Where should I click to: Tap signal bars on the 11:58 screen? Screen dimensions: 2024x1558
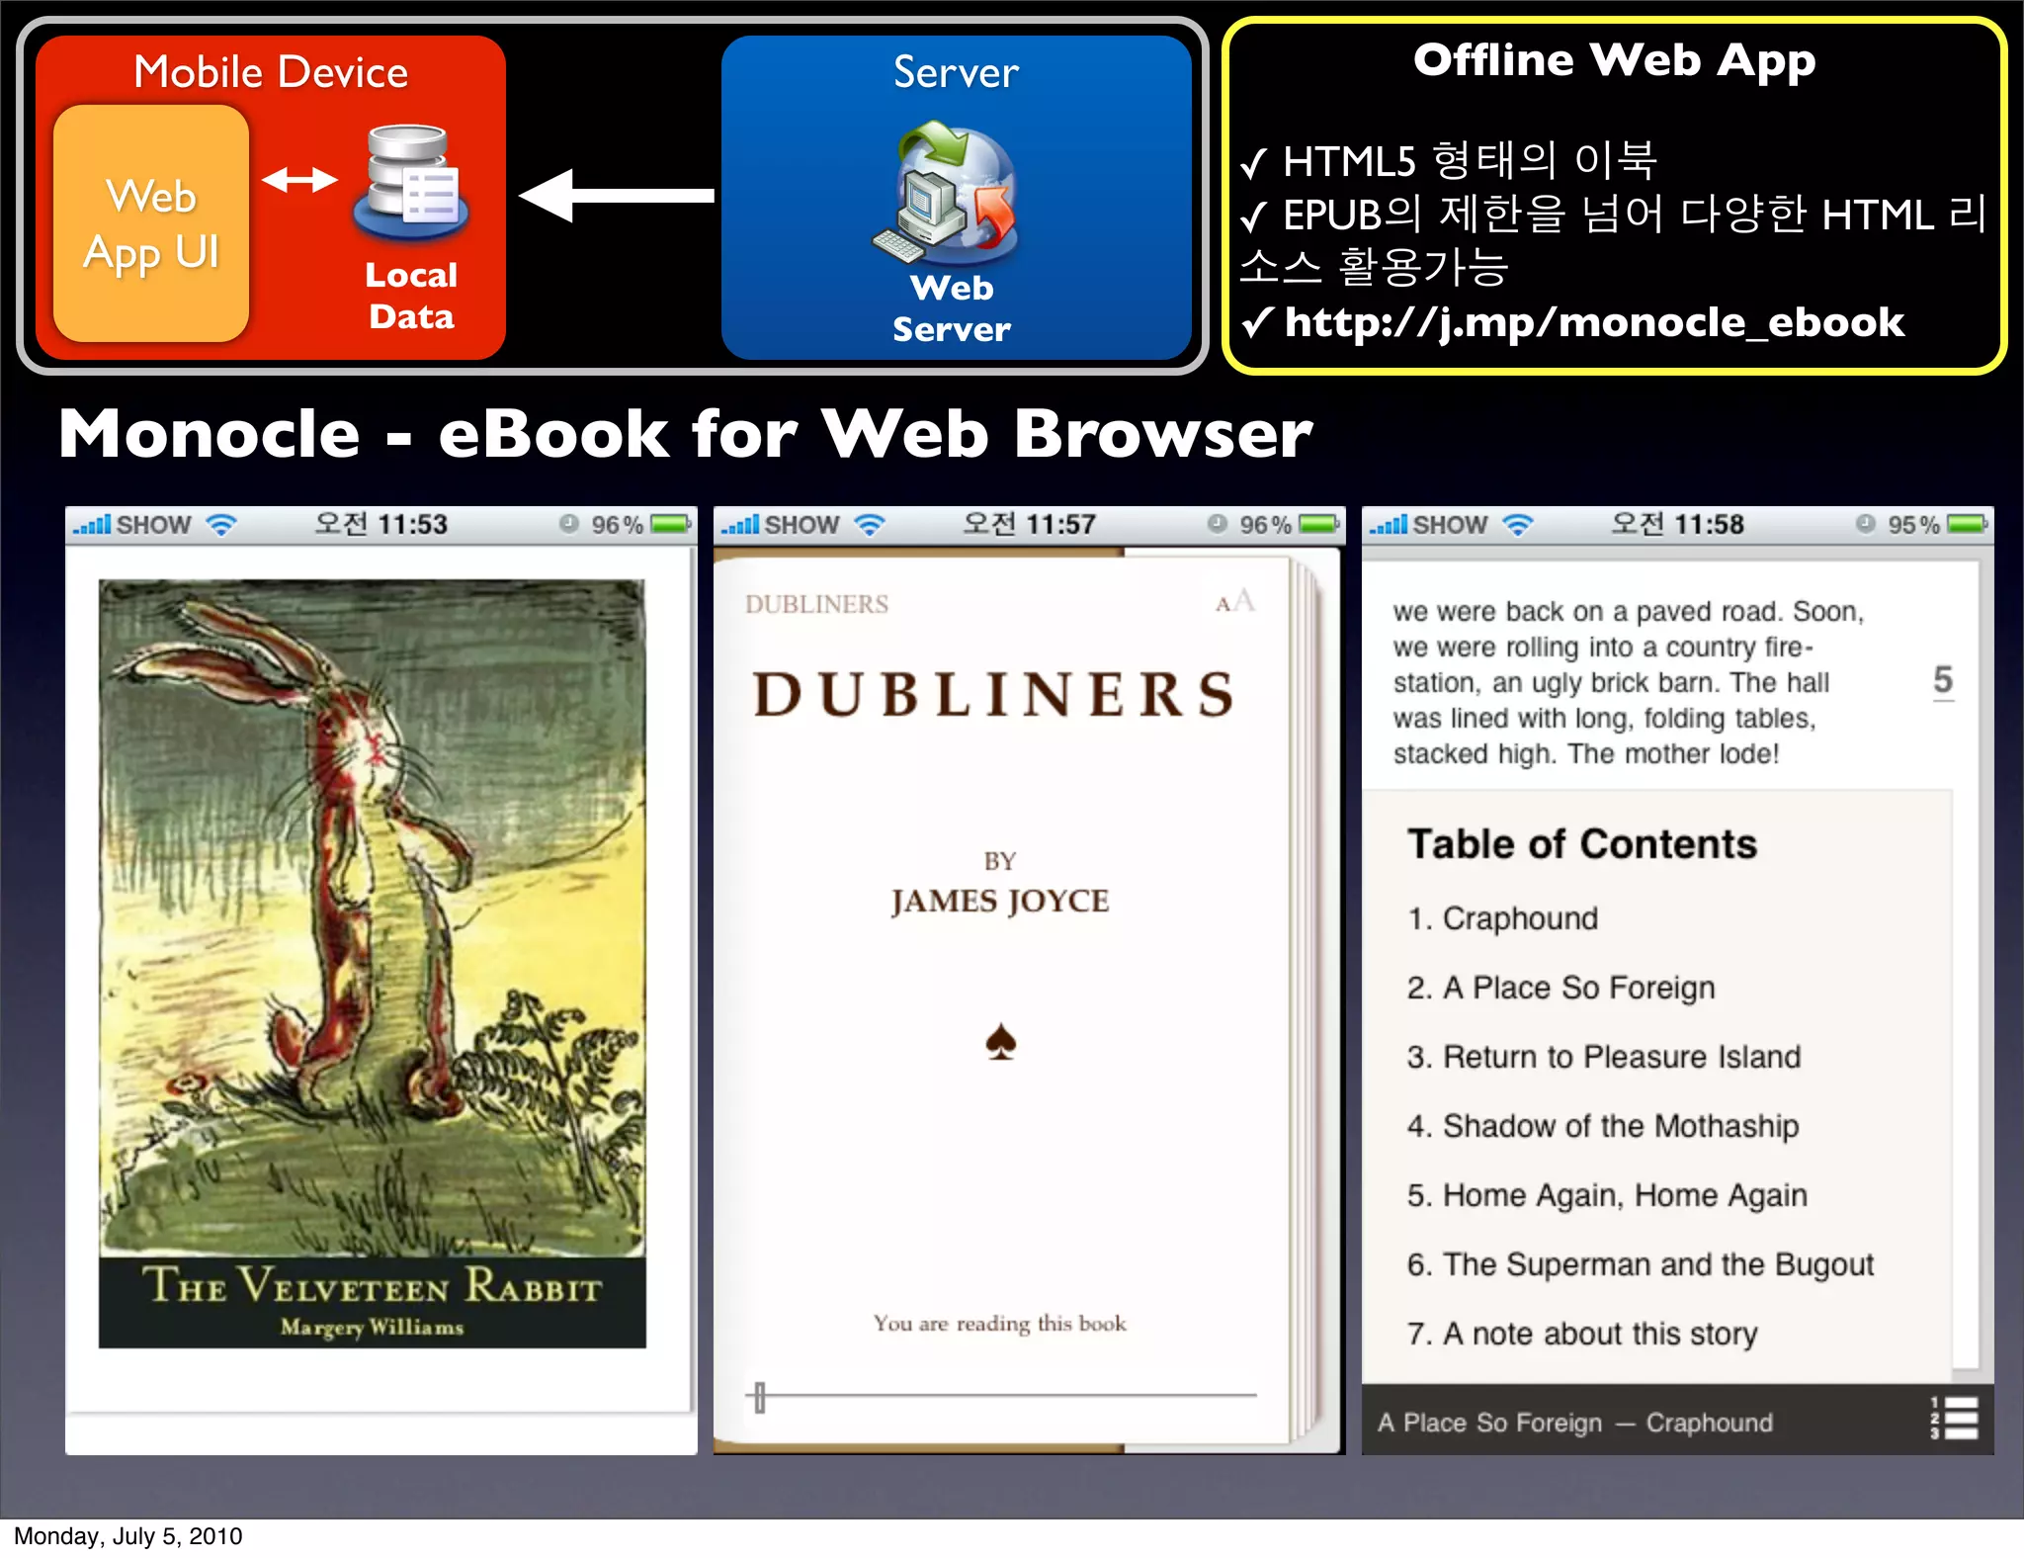[x=1388, y=524]
